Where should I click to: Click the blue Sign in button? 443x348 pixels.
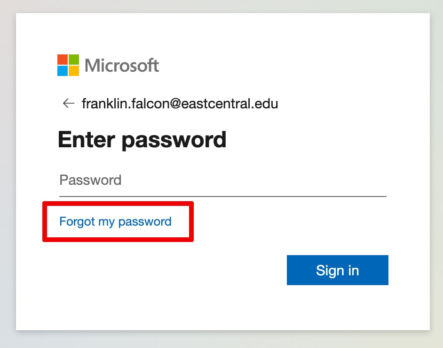(337, 270)
